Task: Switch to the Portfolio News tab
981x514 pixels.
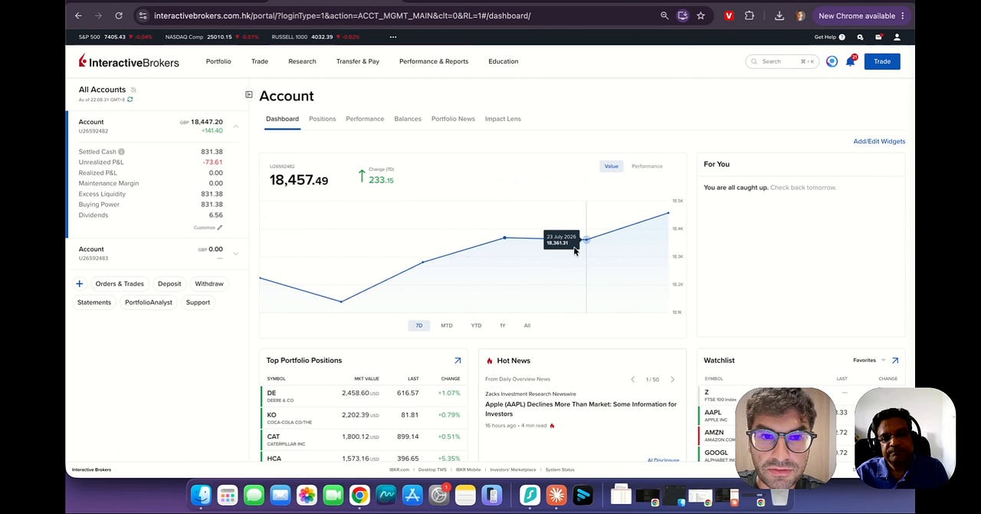Action: [453, 119]
